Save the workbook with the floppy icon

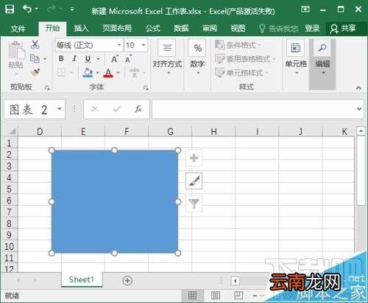(x=10, y=10)
